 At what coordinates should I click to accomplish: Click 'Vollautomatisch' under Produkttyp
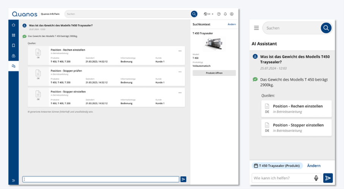(x=201, y=66)
